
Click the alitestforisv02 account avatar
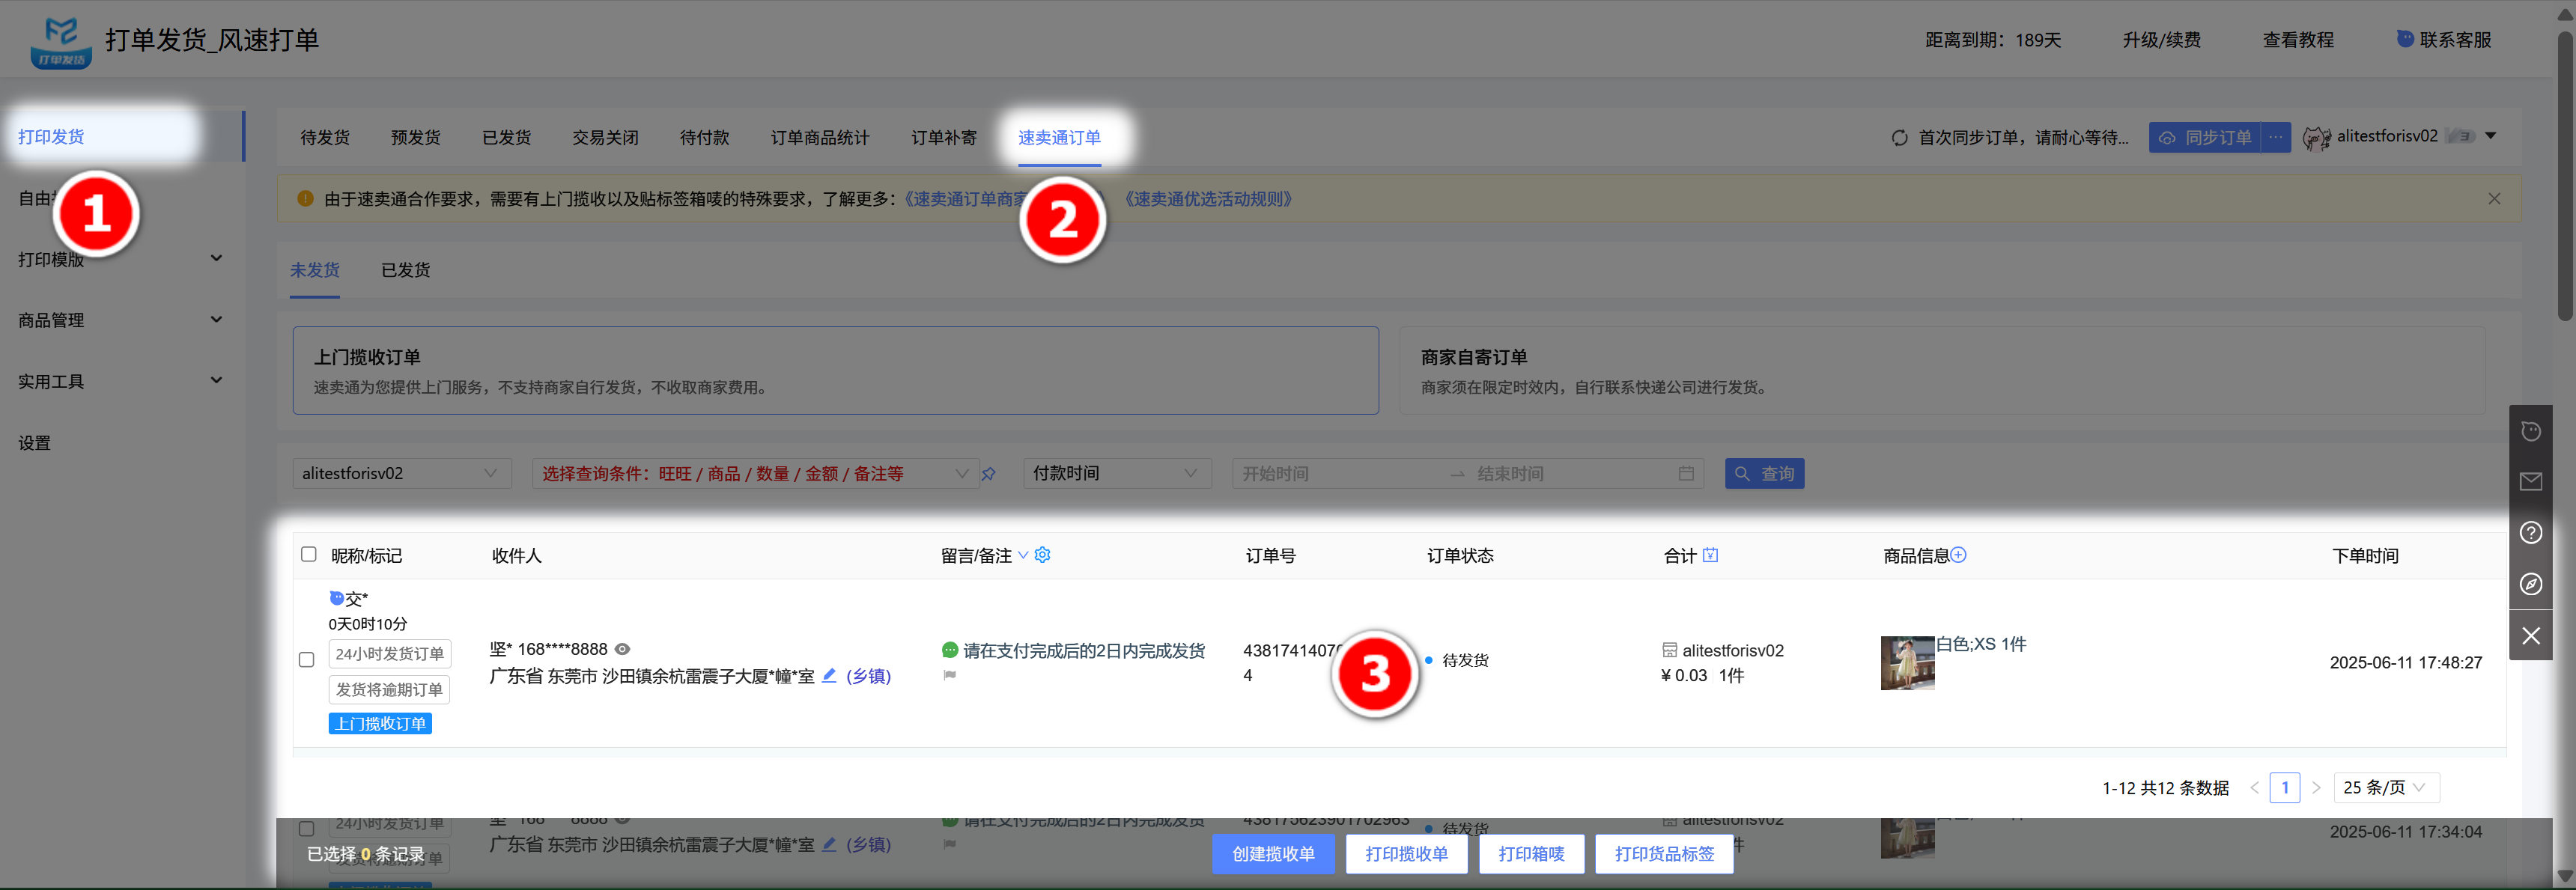point(2316,137)
